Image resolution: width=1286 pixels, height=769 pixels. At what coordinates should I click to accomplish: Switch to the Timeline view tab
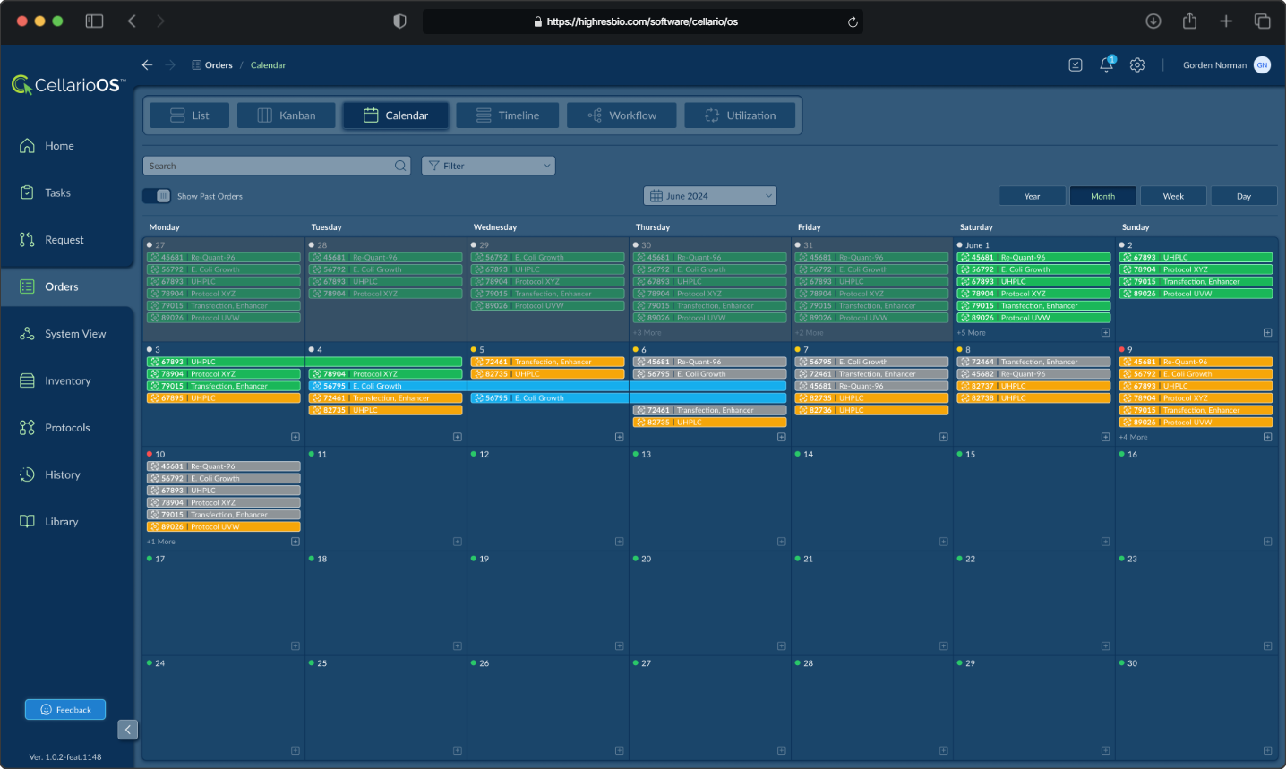507,115
